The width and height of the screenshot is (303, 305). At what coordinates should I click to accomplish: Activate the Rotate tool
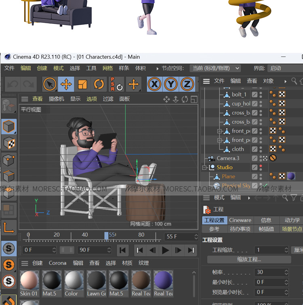coord(99,84)
